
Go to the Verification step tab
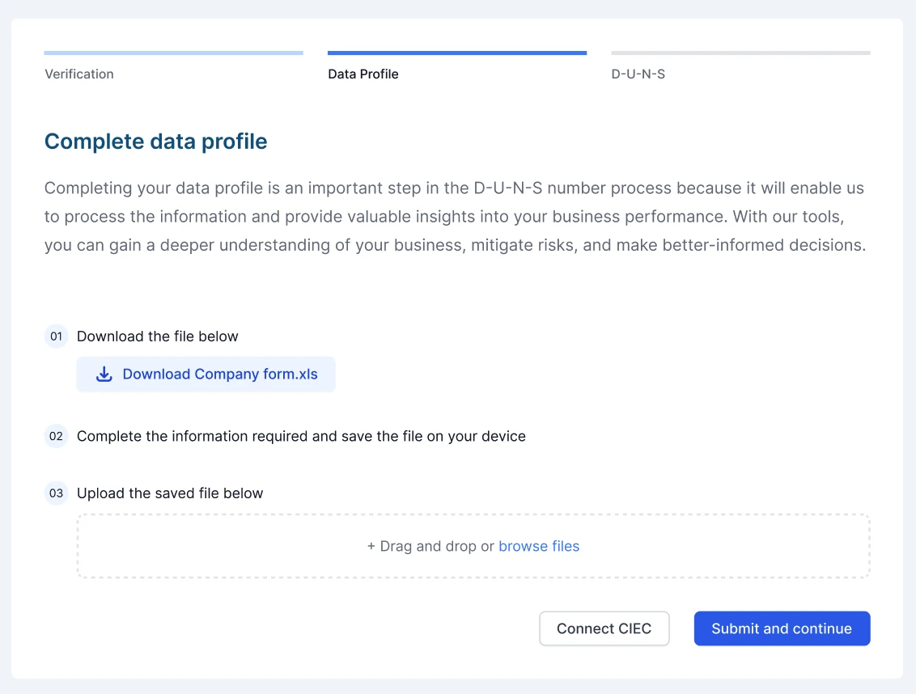click(x=79, y=74)
